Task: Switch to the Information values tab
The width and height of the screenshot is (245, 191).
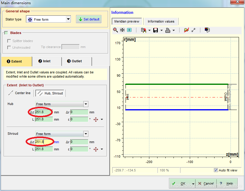Action: pos(161,21)
